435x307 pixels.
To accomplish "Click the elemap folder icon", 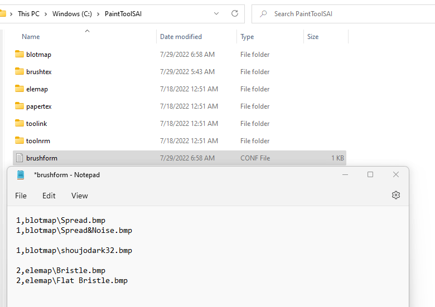I will pyautogui.click(x=20, y=89).
